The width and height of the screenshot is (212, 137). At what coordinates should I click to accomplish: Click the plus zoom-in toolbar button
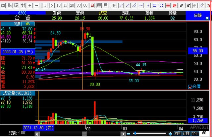[30, 6]
